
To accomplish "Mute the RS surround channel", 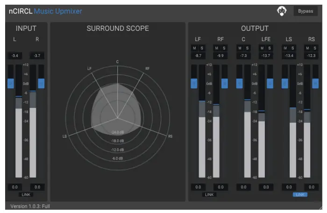I will (x=308, y=48).
